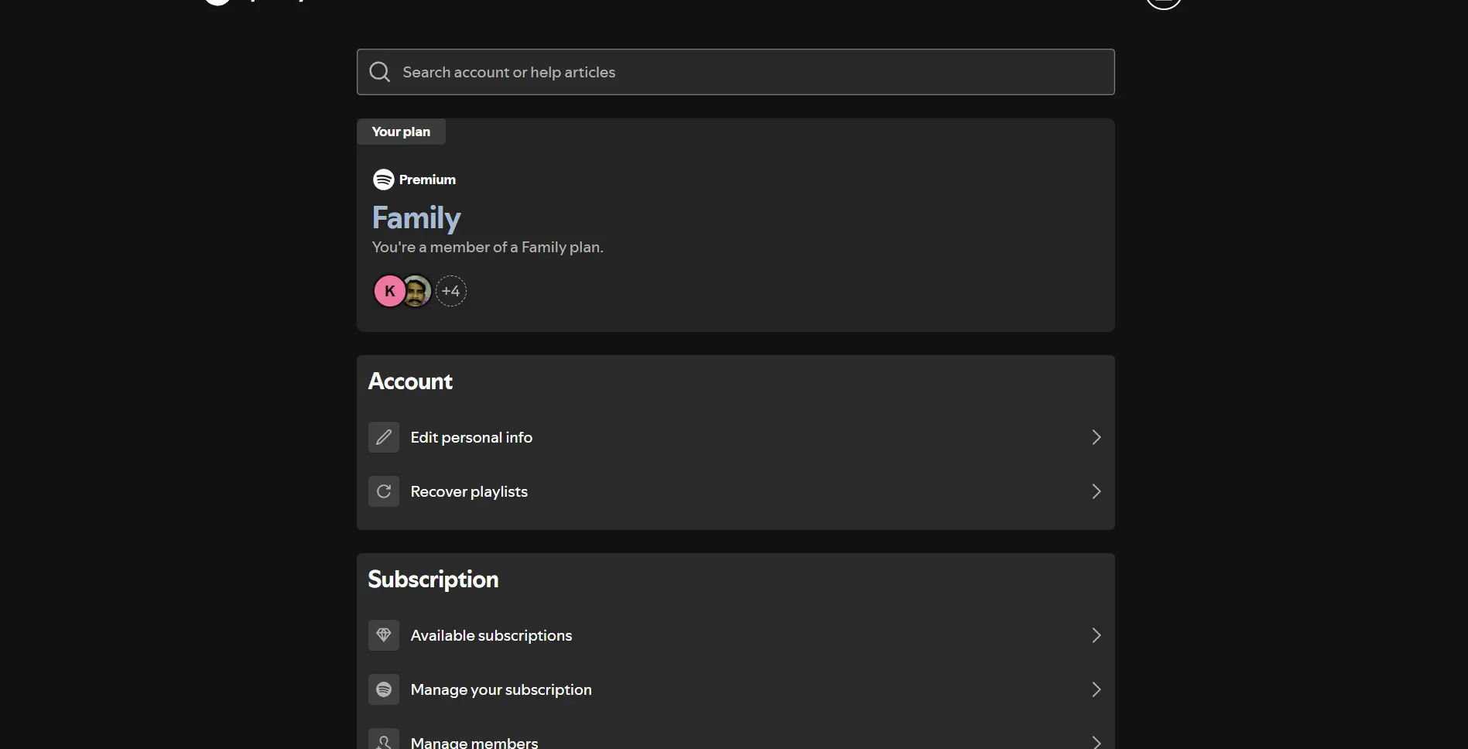Show the +4 additional members

[450, 291]
